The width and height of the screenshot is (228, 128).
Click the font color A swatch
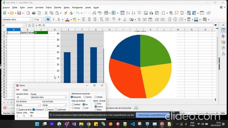[67, 20]
